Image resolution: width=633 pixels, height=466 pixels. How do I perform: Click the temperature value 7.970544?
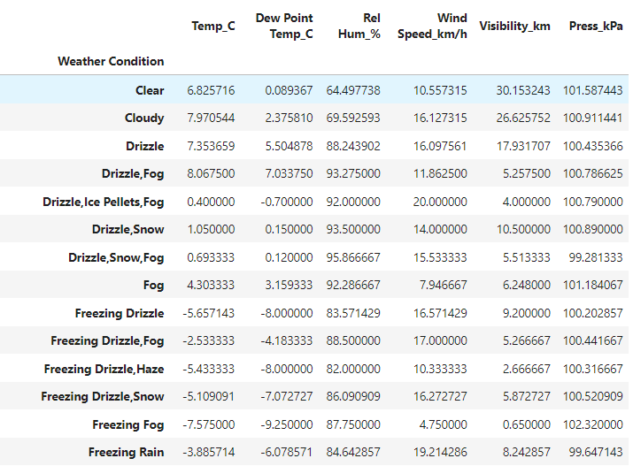pos(211,118)
